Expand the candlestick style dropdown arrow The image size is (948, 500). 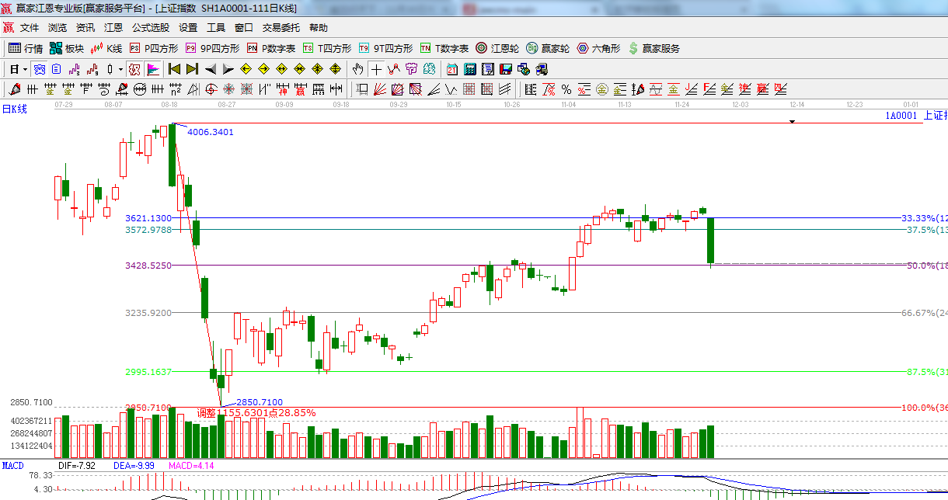(x=120, y=69)
